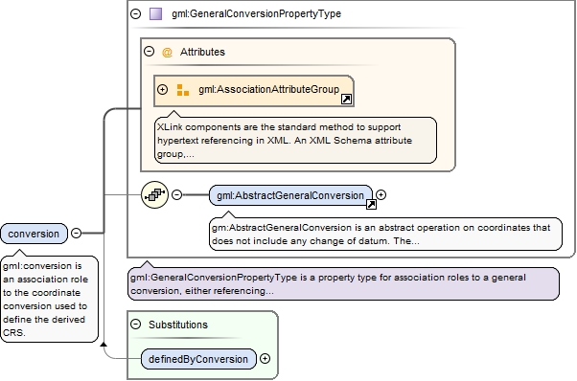577x381 pixels.
Task: Expand gml:AbstractGeneralConversion plus toggle
Action: pos(381,194)
